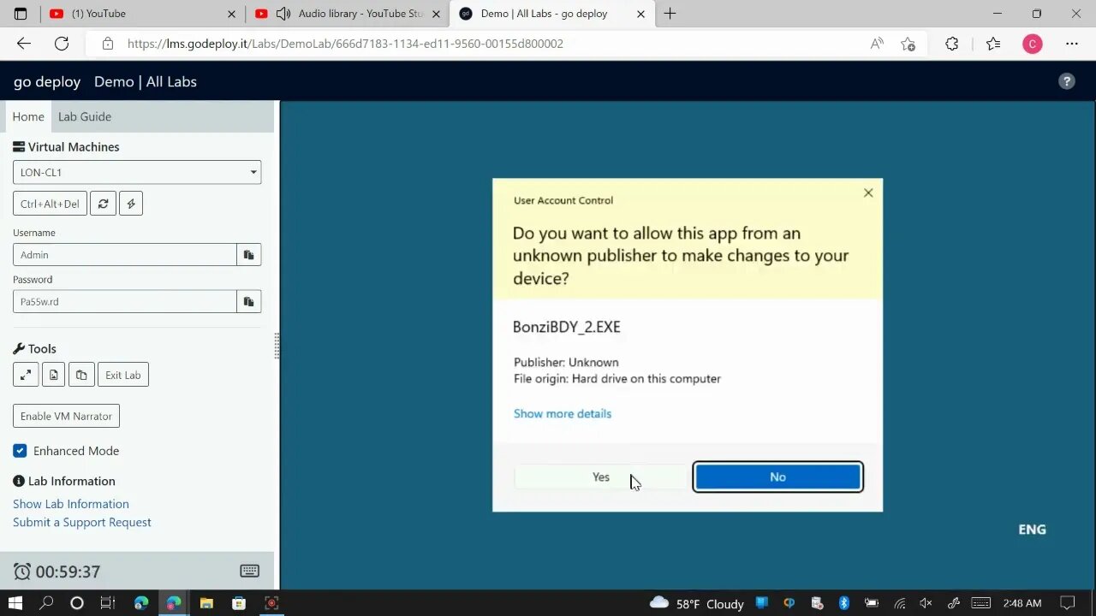Click the document tool icon
The image size is (1096, 616).
(x=54, y=375)
